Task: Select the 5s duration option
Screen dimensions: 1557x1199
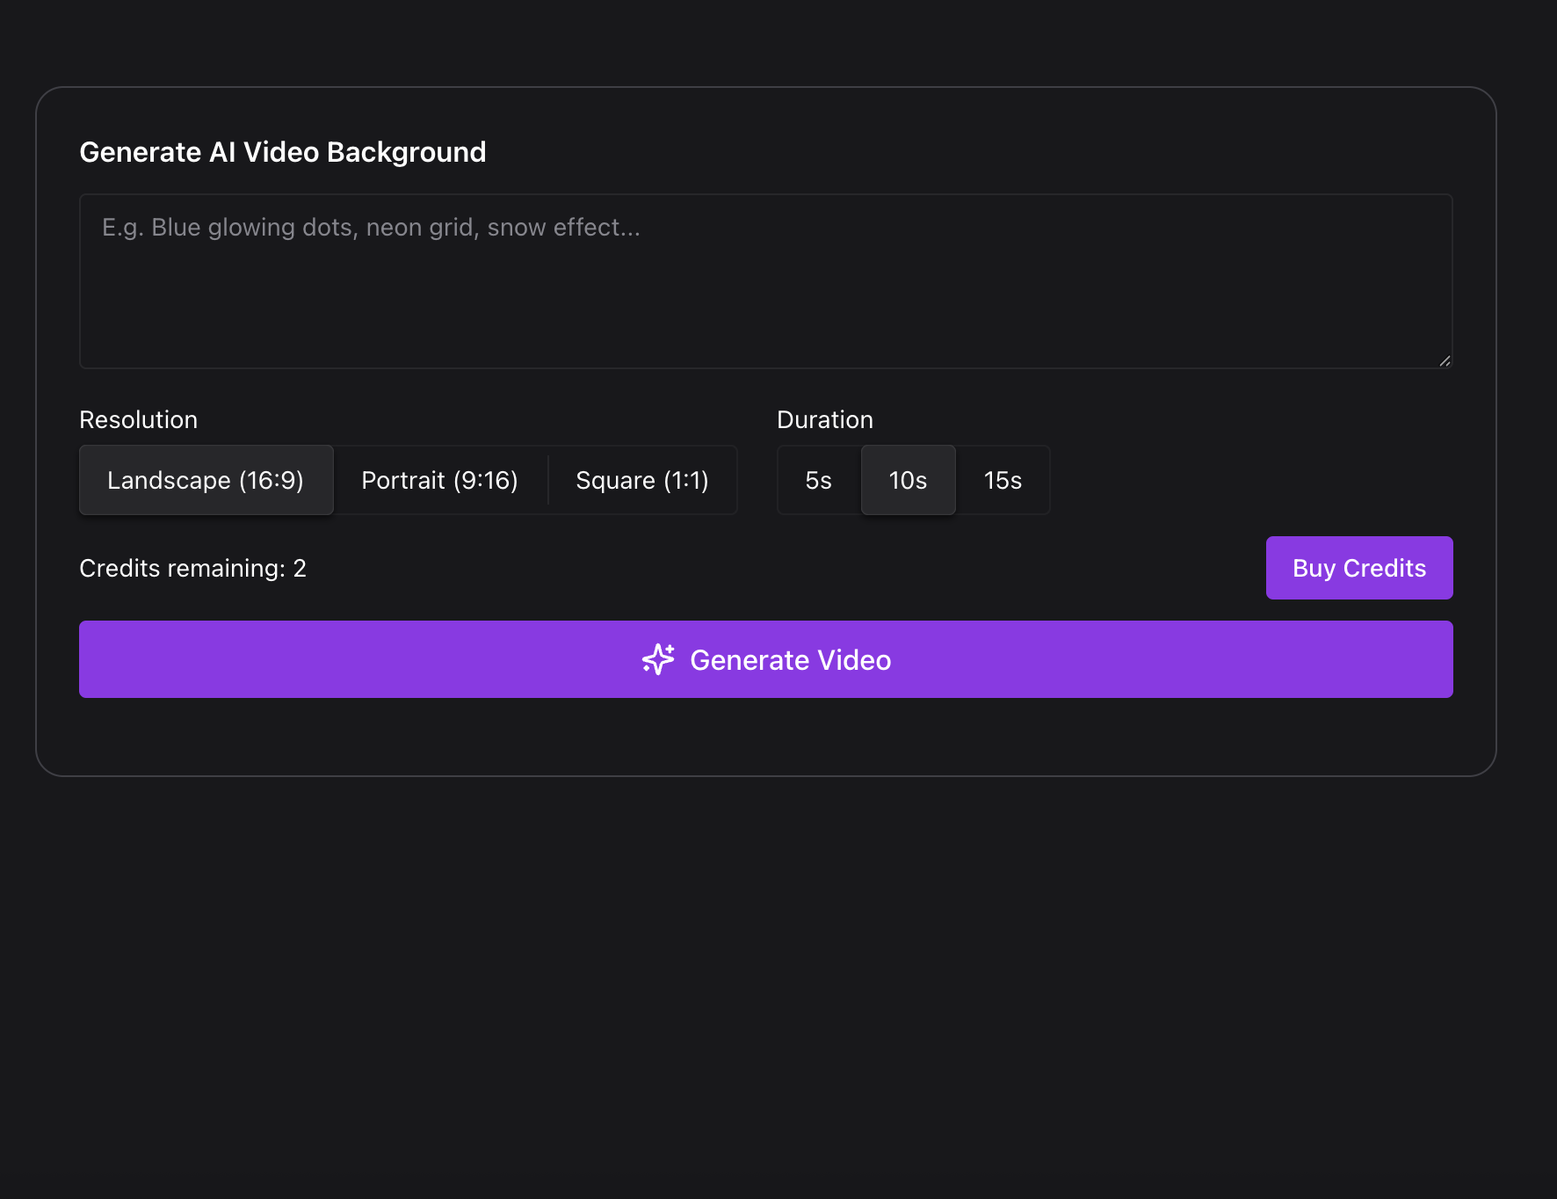Action: click(x=818, y=480)
